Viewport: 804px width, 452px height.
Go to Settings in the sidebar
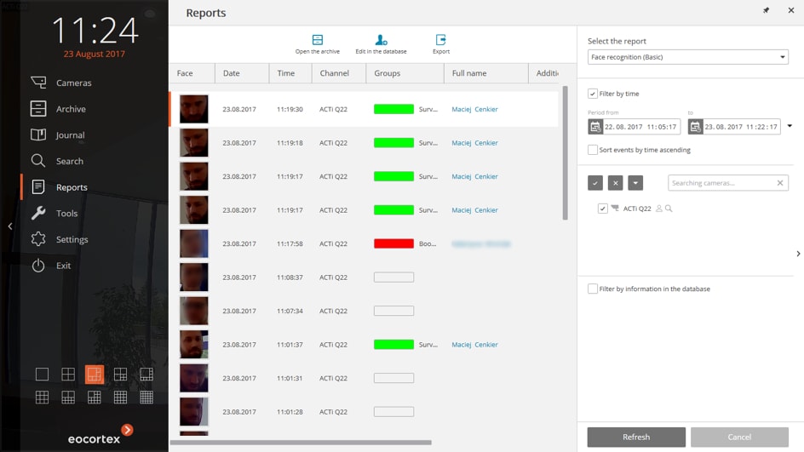(72, 239)
